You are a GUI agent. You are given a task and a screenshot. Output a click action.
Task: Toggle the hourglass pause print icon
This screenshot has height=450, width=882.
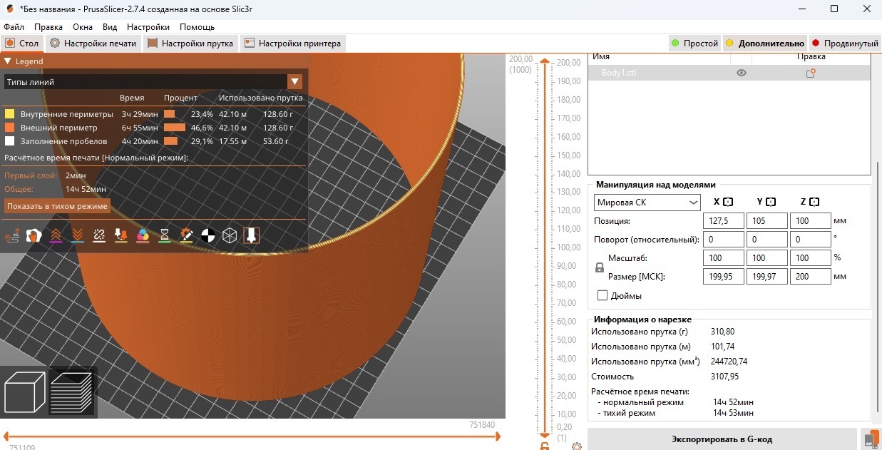point(165,235)
